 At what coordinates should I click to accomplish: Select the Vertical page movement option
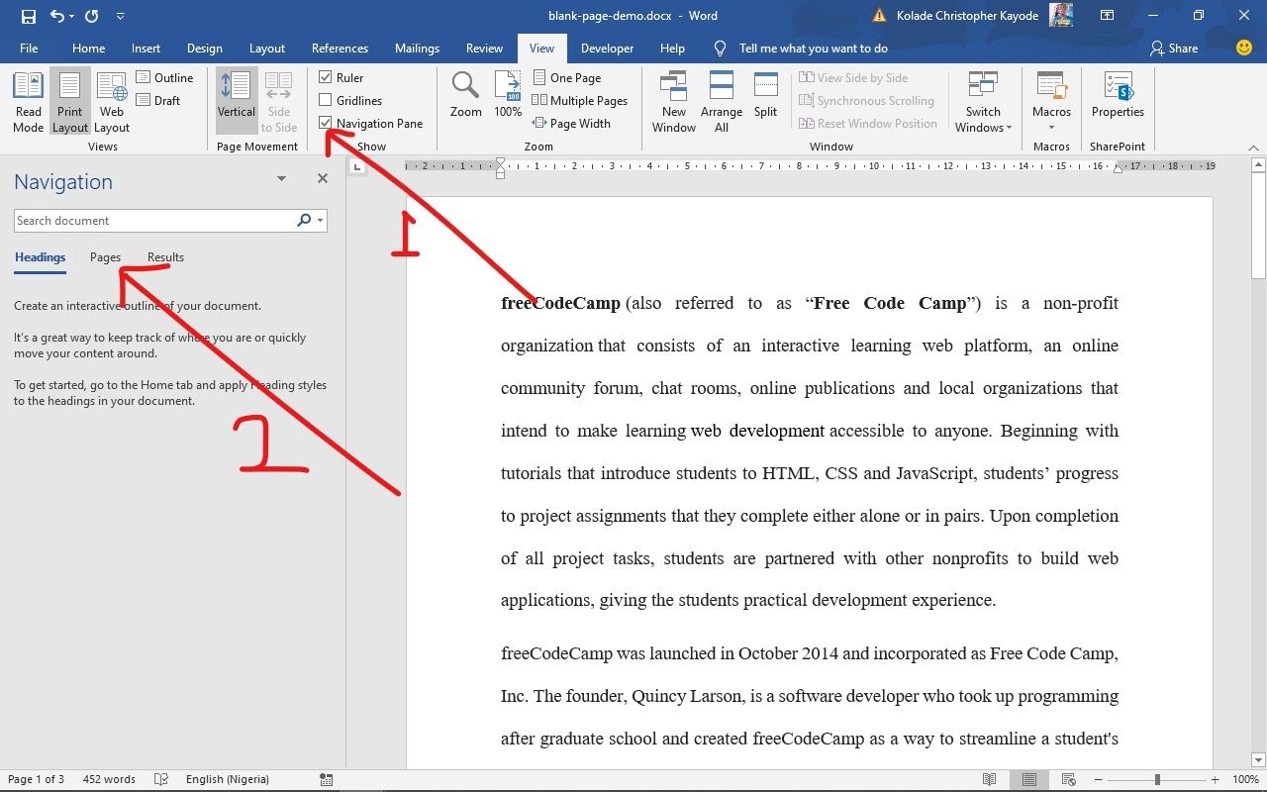(x=236, y=99)
